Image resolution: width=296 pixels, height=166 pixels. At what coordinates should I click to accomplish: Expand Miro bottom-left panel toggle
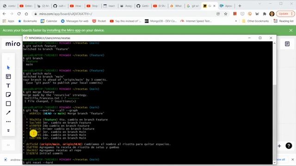click(8, 145)
